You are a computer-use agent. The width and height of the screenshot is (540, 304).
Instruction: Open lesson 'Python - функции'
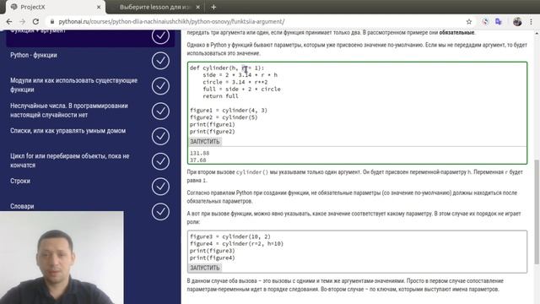(x=34, y=55)
